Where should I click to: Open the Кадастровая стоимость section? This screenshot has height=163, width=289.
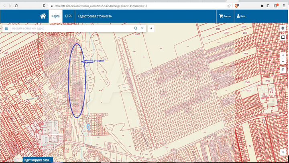(x=95, y=16)
